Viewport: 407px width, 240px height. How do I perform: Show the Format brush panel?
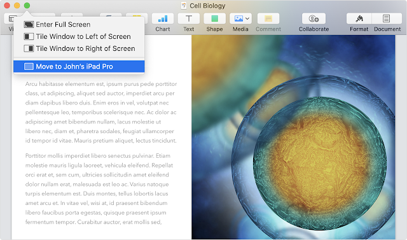(359, 18)
